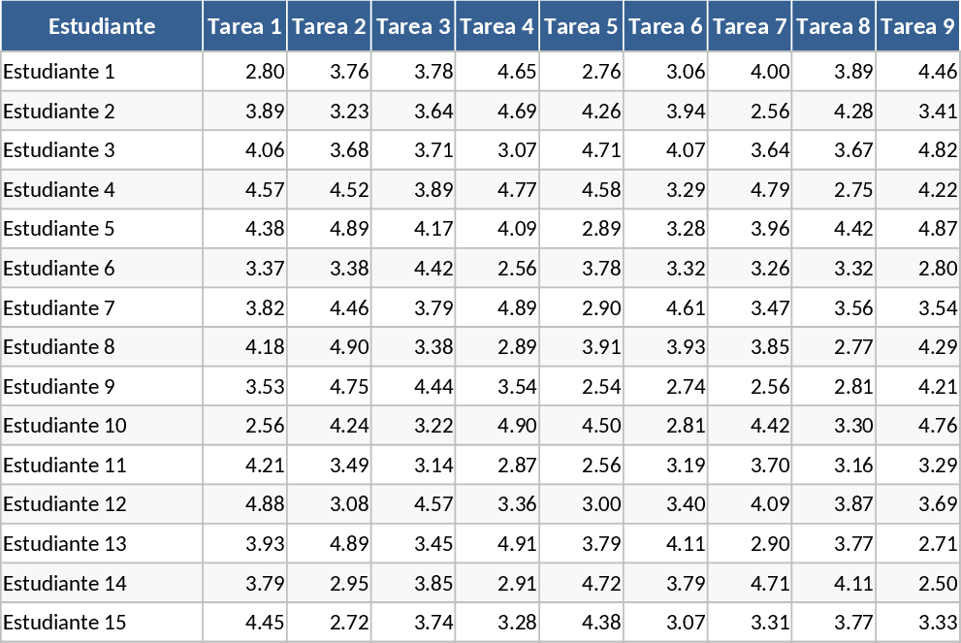Select Estudiante 5's Tarea 3 score 4.17
Viewport: 961px width, 643px height.
click(432, 229)
